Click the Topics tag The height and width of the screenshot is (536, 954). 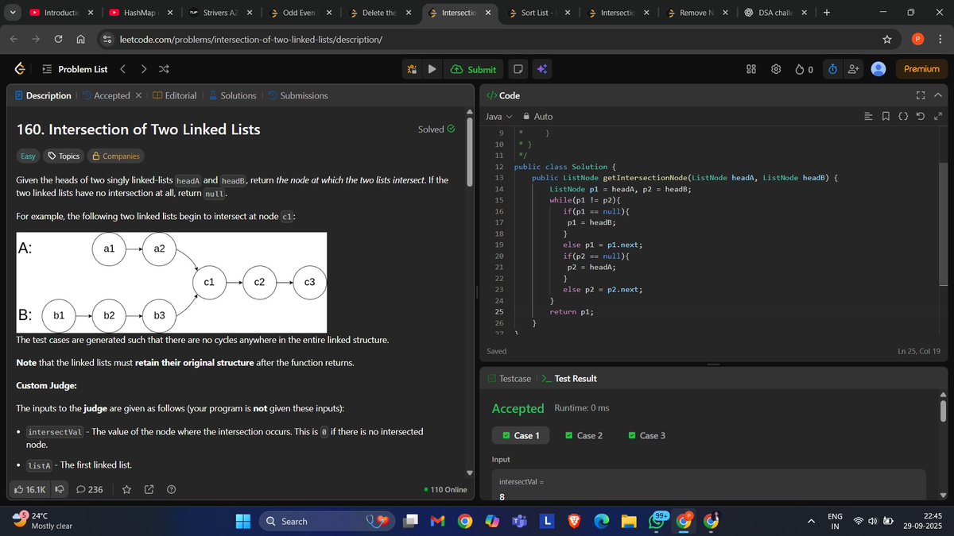(64, 156)
